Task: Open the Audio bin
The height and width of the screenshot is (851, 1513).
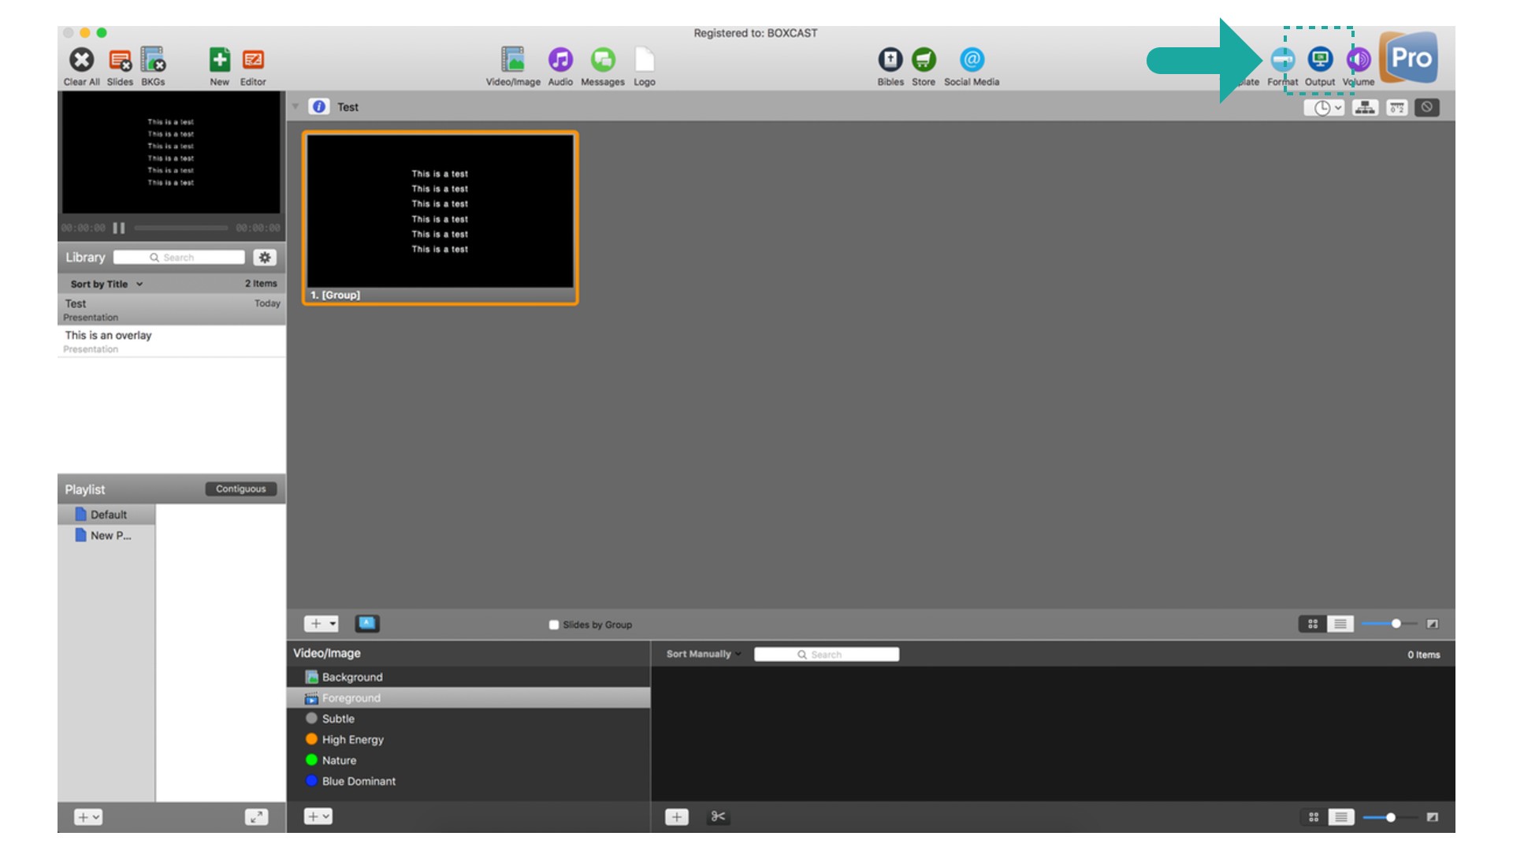Action: coord(559,60)
